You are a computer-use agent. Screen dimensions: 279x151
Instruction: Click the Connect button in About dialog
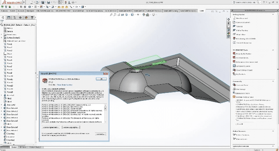(x=101, y=134)
